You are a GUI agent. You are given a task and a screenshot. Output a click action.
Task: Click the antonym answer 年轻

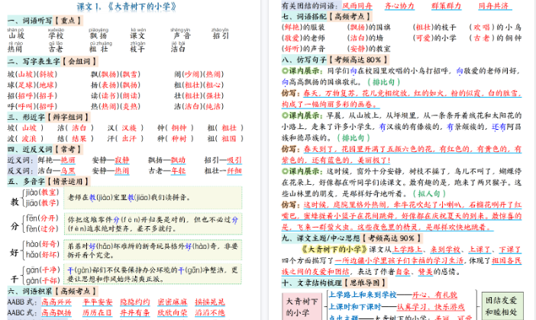[x=179, y=170]
